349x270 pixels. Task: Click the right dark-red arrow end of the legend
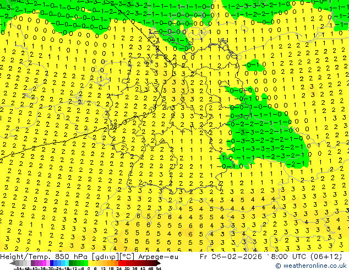point(159,263)
